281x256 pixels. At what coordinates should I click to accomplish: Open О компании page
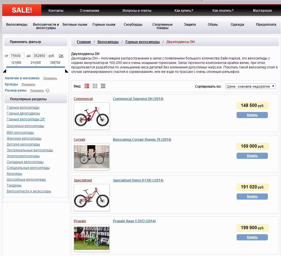click(x=89, y=11)
